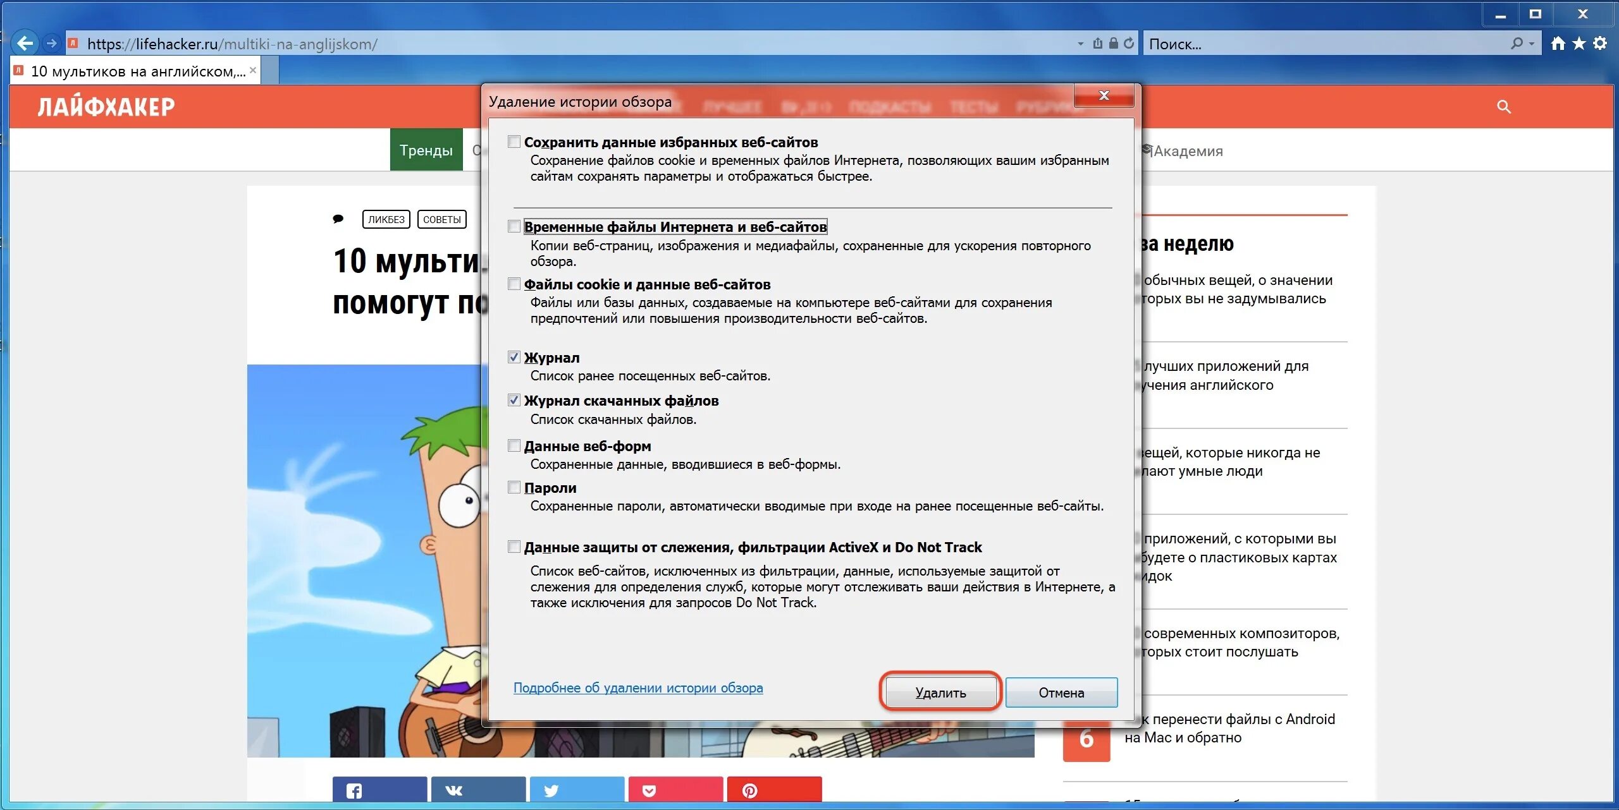This screenshot has height=810, width=1619.
Task: Select the '10 мультиков на английском' tab
Action: (134, 71)
